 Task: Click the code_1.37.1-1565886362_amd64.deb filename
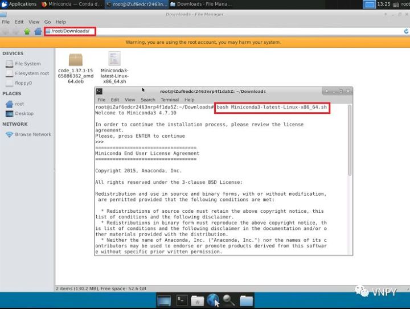(x=76, y=76)
